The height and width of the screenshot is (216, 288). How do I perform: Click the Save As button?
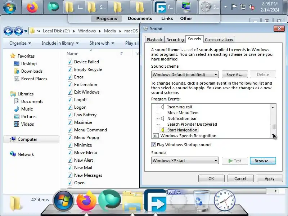pyautogui.click(x=235, y=75)
